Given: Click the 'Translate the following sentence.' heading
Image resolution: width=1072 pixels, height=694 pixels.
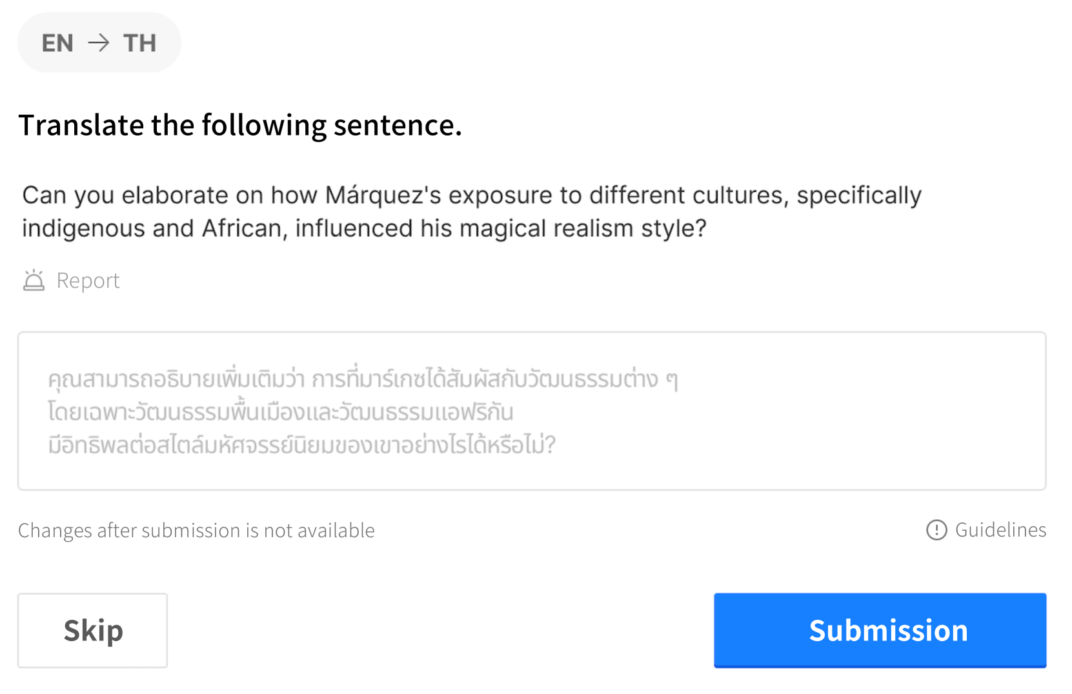Looking at the screenshot, I should 240,125.
